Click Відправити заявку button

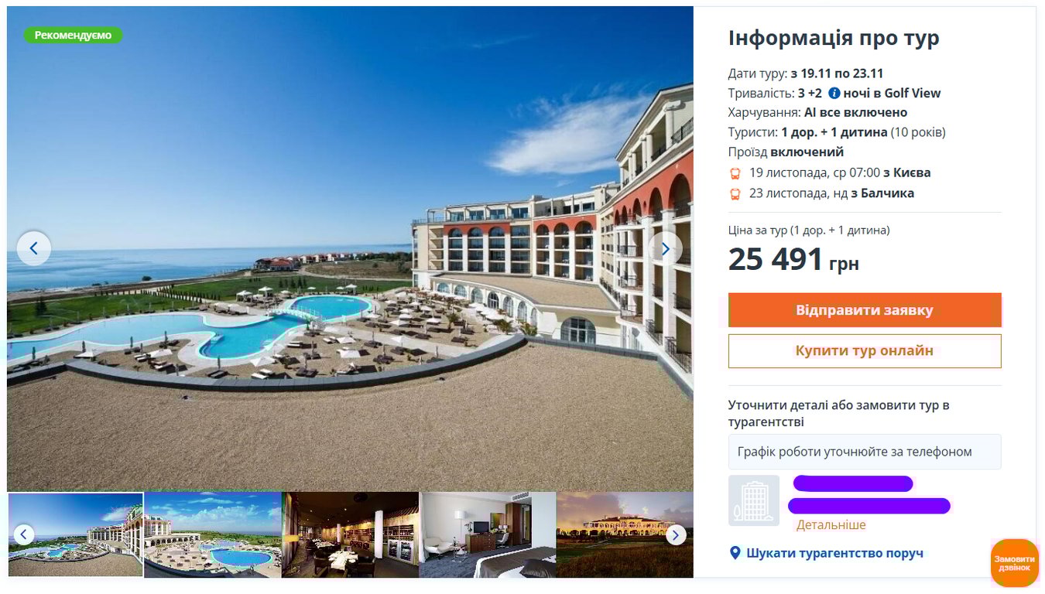click(865, 310)
